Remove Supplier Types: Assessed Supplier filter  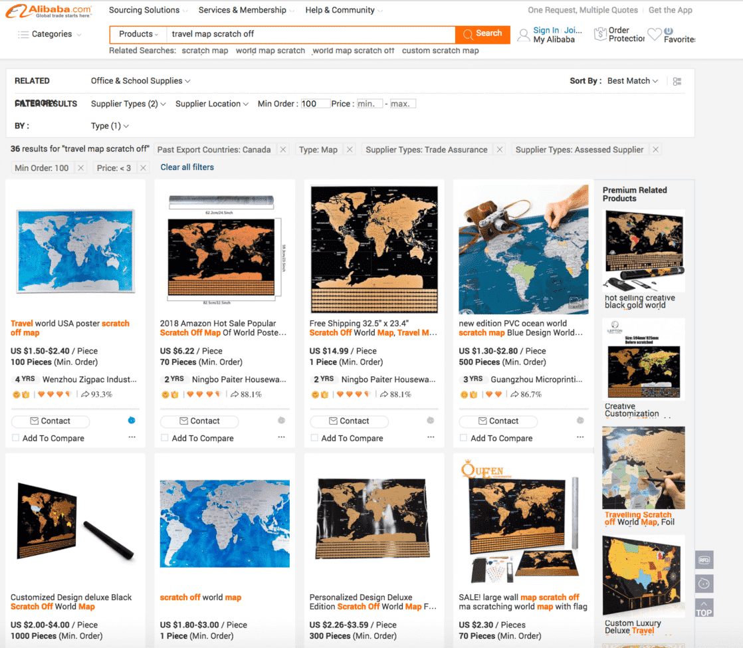(x=655, y=150)
